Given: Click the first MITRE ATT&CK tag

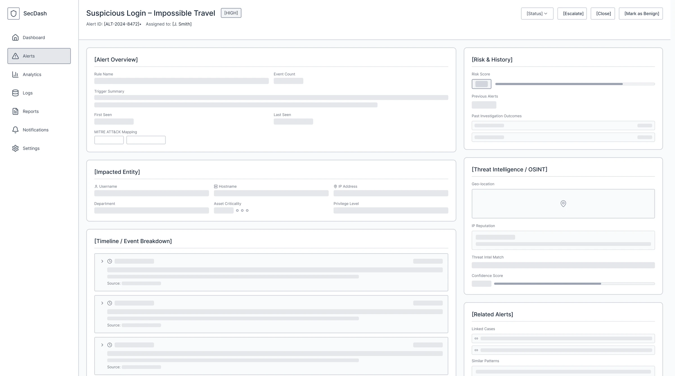Looking at the screenshot, I should tap(109, 140).
